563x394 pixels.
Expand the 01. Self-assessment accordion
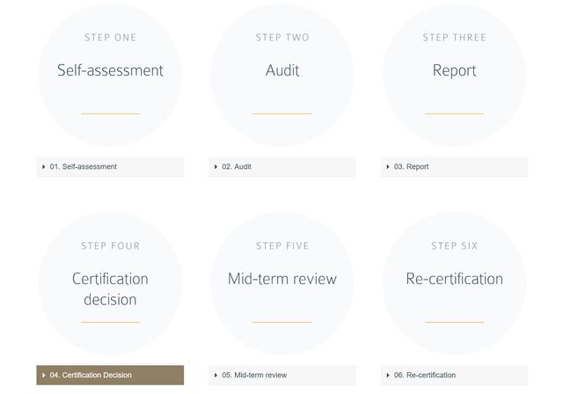pyautogui.click(x=110, y=166)
